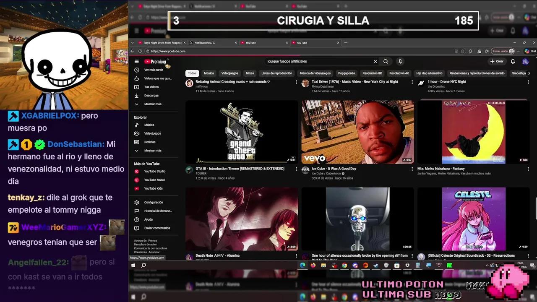The width and height of the screenshot is (537, 302).
Task: Open Windows taskbar search magnifier
Action: pos(143,265)
